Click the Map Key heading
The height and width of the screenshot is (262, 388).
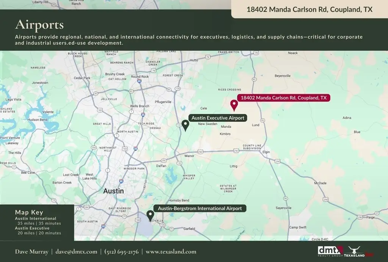coord(29,212)
